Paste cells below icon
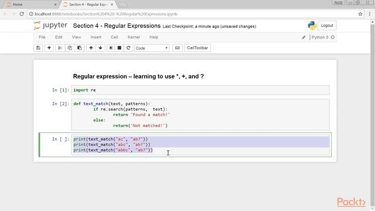This screenshot has width=375, height=211. pos(80,48)
